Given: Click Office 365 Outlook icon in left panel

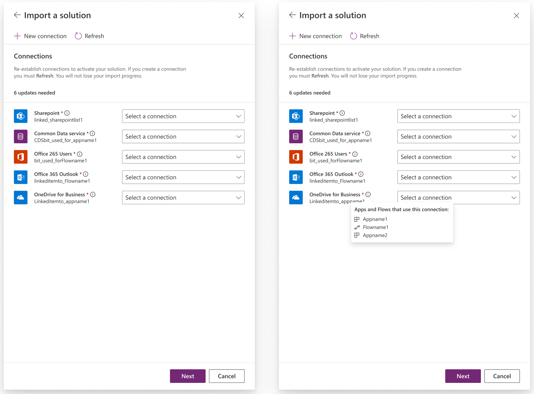Looking at the screenshot, I should pos(21,177).
